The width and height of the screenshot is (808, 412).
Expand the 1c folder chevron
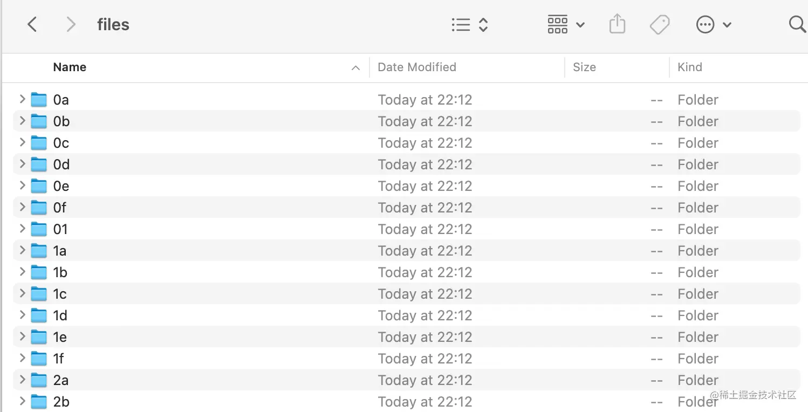22,293
